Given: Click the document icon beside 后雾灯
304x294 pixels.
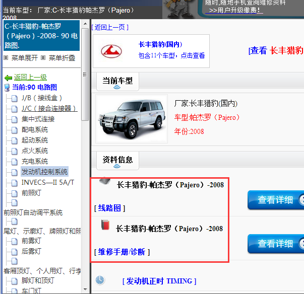Looking at the screenshot, I should click(14, 252).
